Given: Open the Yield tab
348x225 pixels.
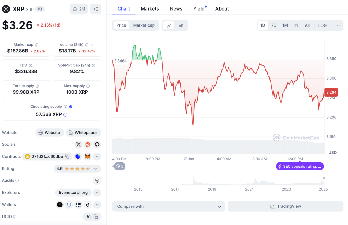Looking at the screenshot, I should pos(199,8).
